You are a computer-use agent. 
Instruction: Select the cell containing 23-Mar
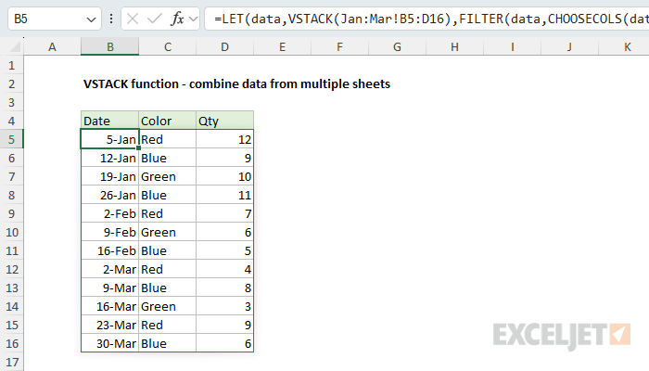[109, 325]
